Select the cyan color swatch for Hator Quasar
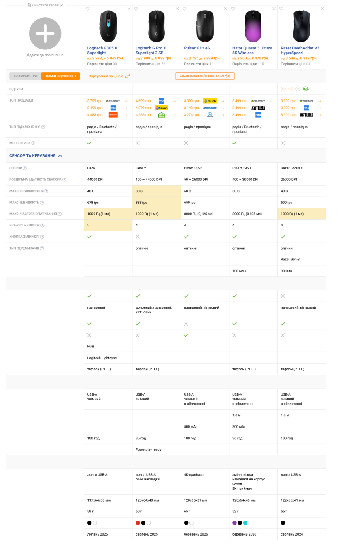 click(245, 523)
